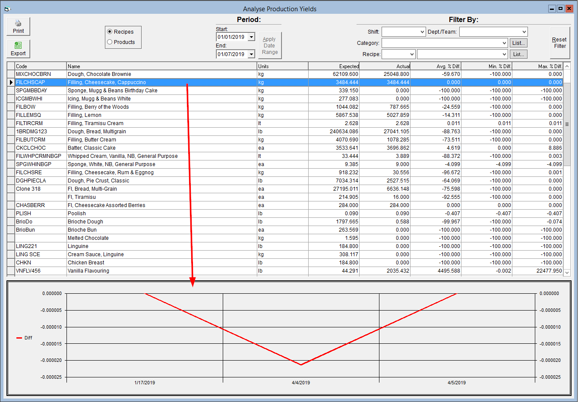The width and height of the screenshot is (578, 402).
Task: Sort by the Units column header
Action: (282, 66)
